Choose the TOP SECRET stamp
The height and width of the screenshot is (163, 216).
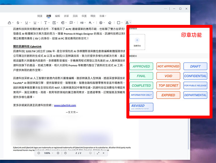click(168, 85)
